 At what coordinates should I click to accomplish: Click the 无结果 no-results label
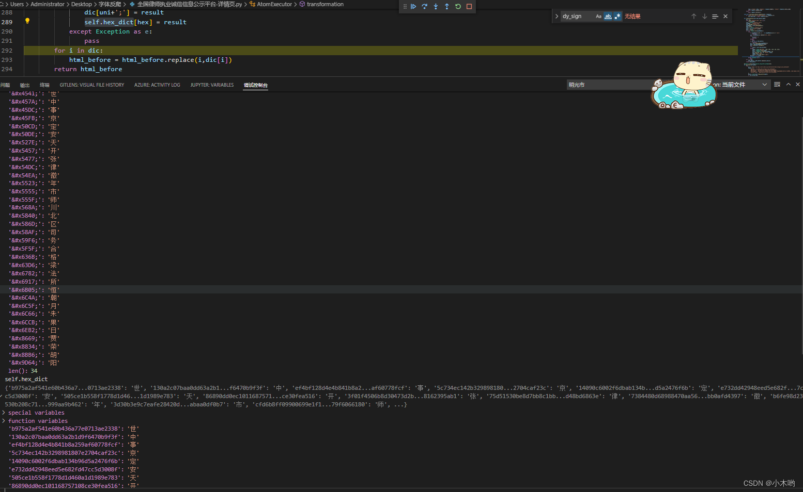(x=632, y=17)
